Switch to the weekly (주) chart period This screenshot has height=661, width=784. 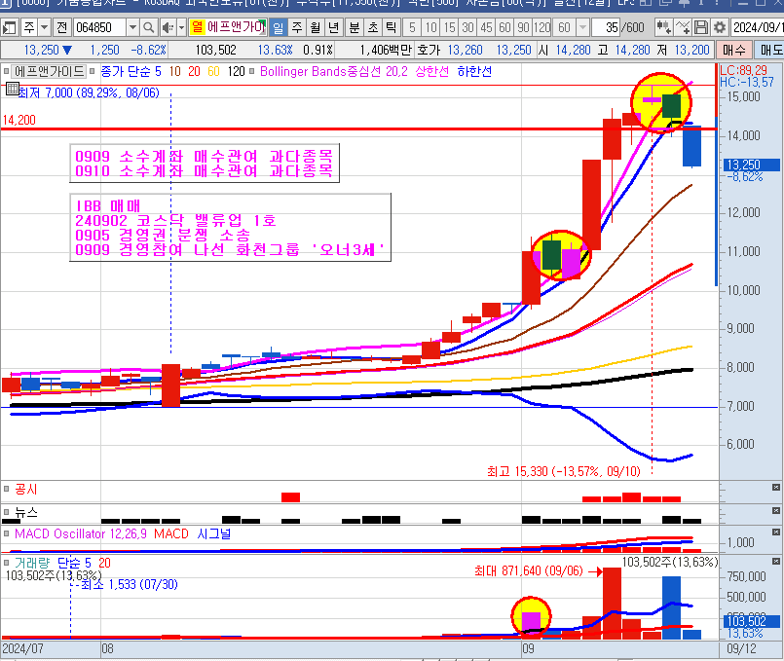pos(297,27)
